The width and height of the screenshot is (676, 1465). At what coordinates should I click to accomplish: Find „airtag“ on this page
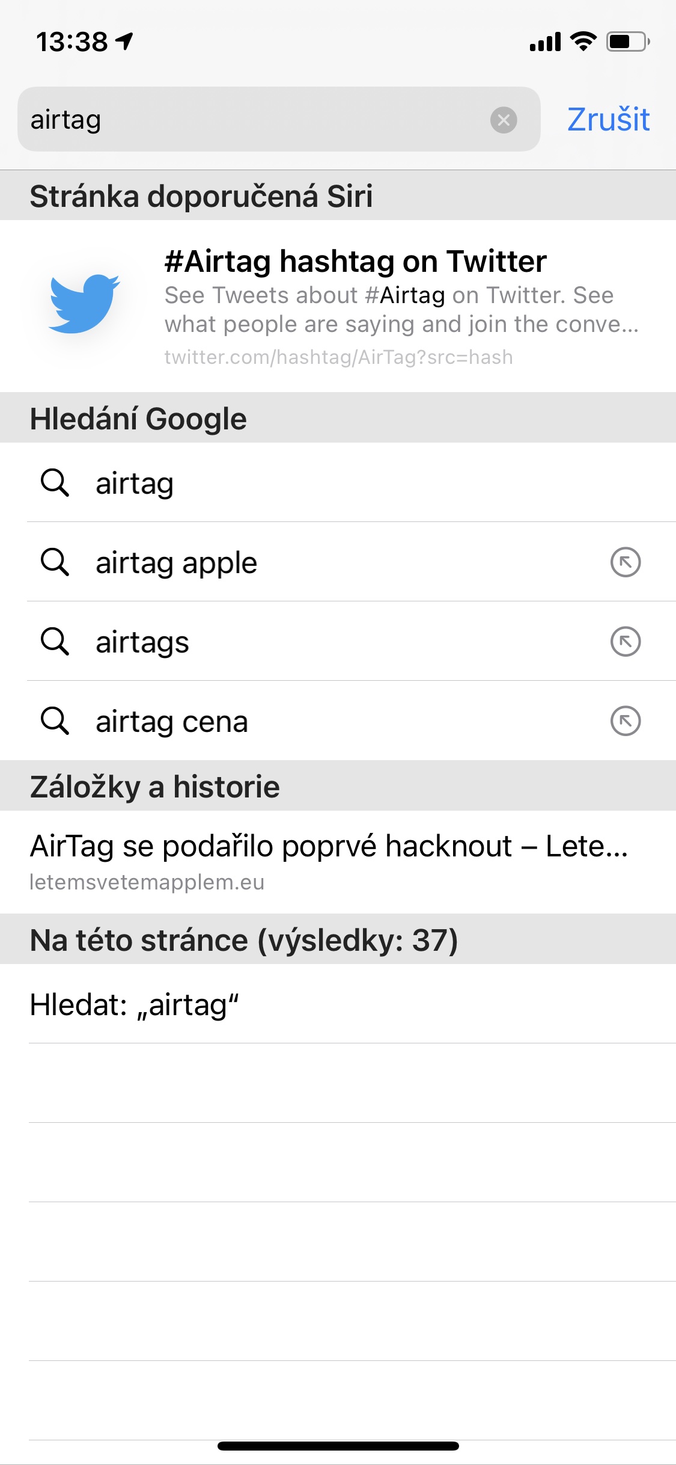(135, 1005)
